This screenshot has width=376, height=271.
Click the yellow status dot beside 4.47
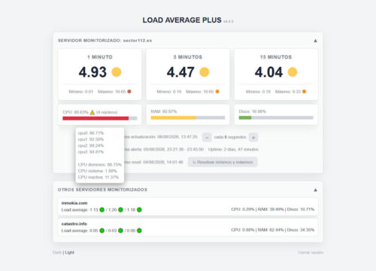(x=205, y=72)
